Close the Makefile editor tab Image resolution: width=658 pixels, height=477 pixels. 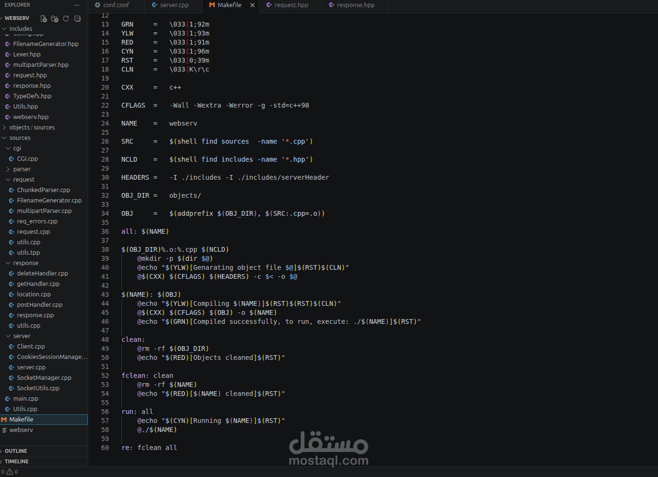[x=252, y=5]
